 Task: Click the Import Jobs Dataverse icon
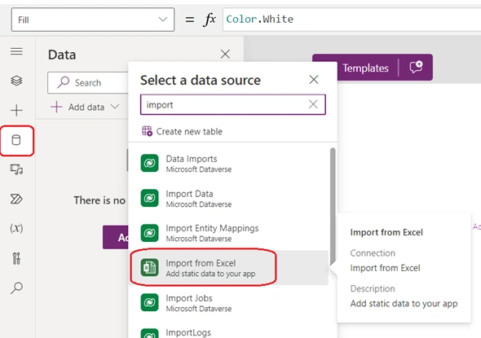[150, 302]
